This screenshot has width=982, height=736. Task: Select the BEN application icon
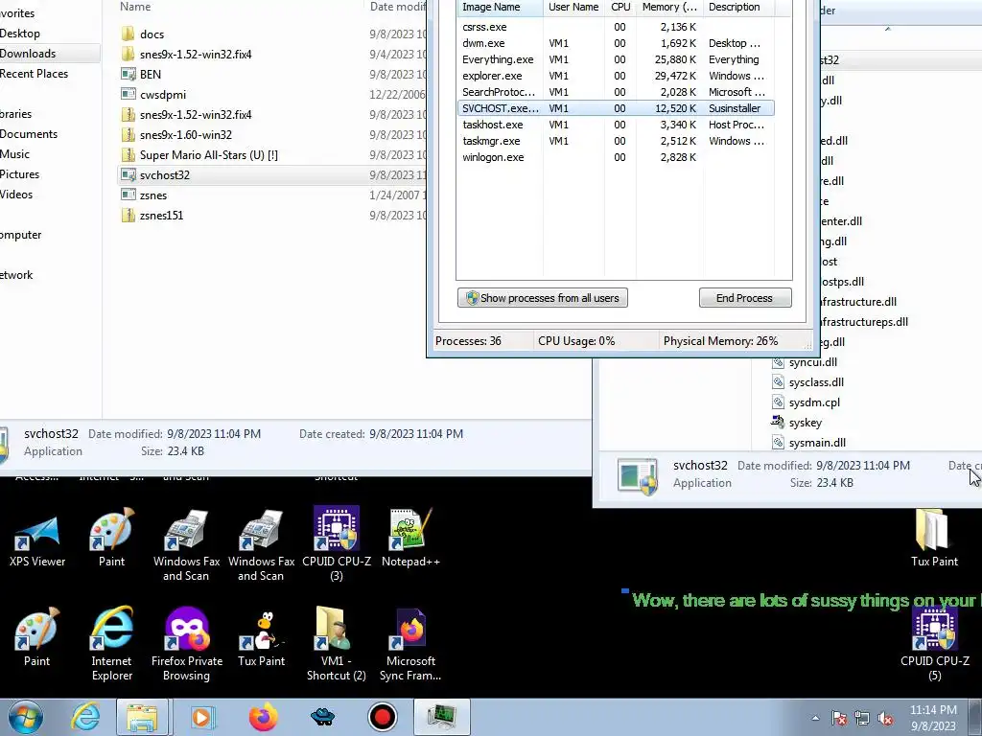point(128,74)
